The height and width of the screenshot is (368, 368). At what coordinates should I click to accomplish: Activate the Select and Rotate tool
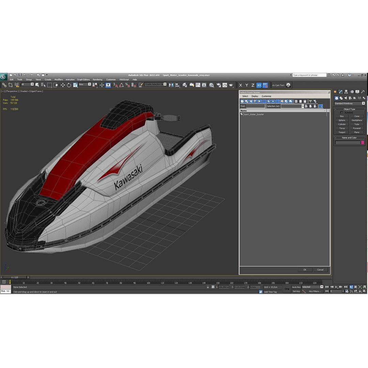coord(69,85)
